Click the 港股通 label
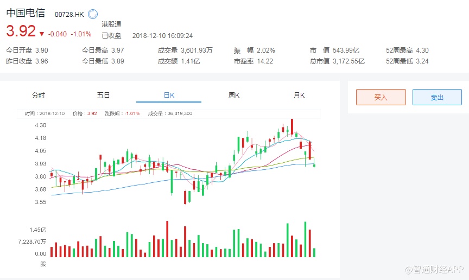Image resolution: width=469 pixels, height=280 pixels. (x=111, y=24)
